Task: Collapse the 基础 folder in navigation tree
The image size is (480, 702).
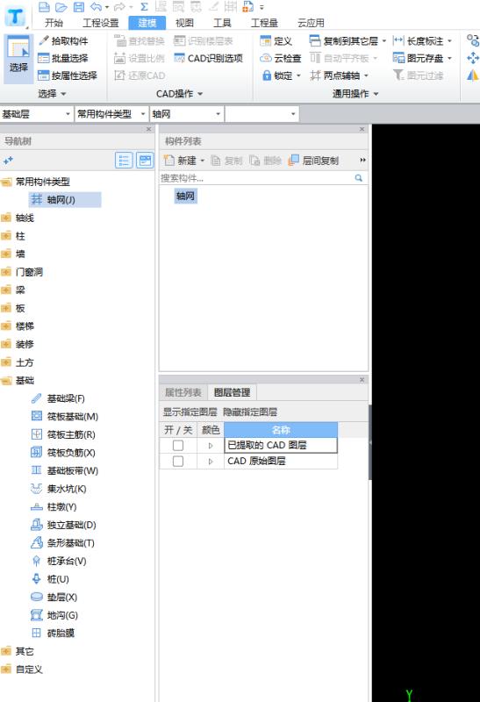Action: pyautogui.click(x=6, y=381)
